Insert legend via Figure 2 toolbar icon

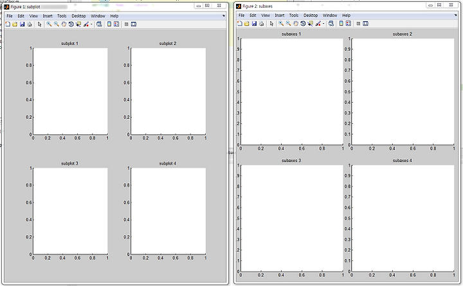click(x=349, y=23)
